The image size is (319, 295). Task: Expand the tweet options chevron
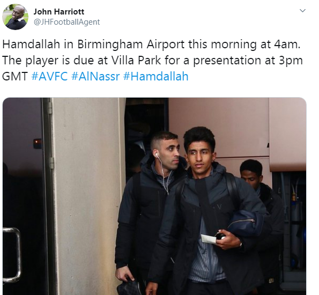click(x=303, y=11)
